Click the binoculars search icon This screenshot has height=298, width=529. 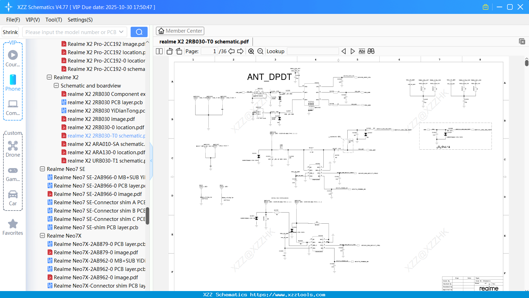click(371, 51)
